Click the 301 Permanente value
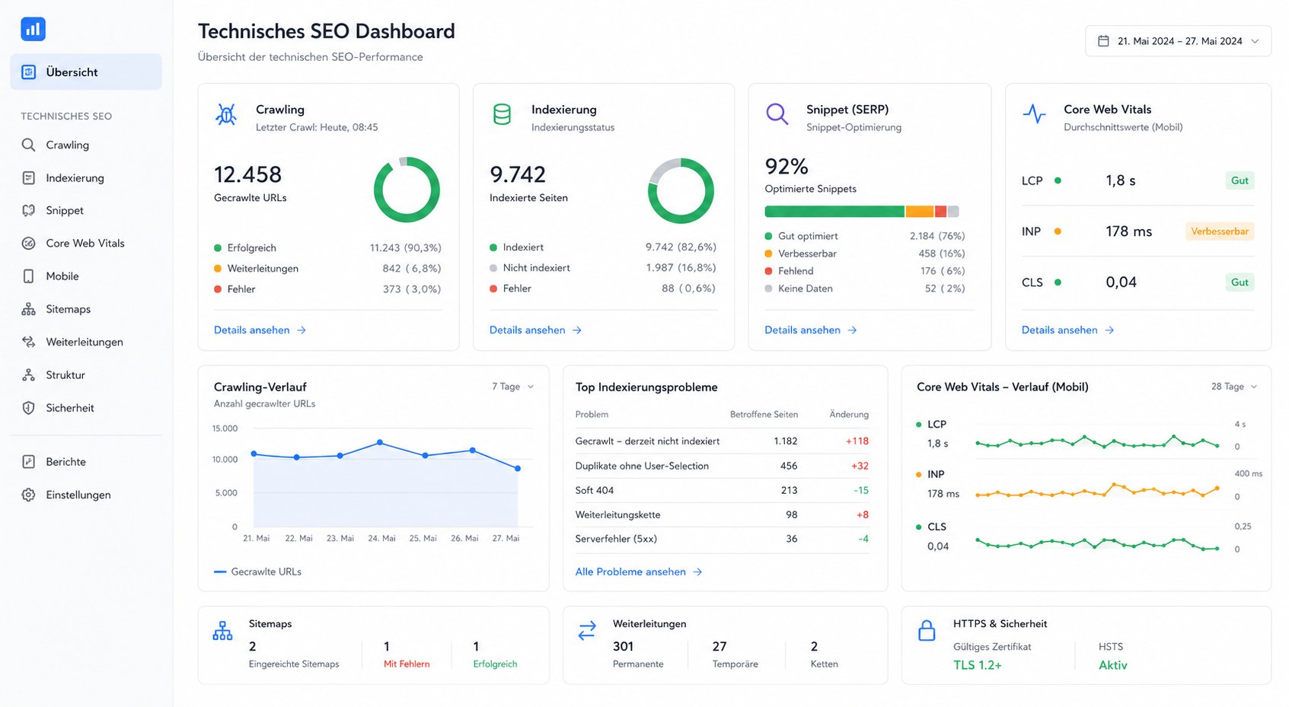This screenshot has height=707, width=1289. click(623, 646)
